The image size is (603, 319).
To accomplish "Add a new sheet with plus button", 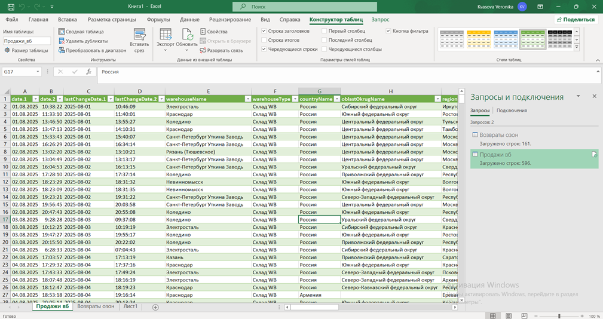I will [x=155, y=307].
